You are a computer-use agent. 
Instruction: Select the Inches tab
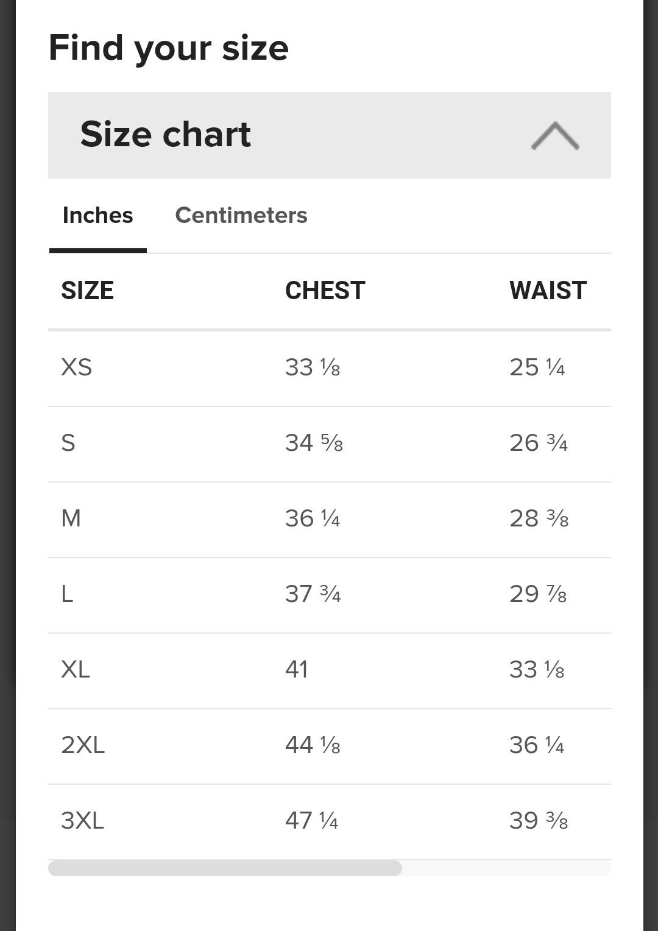pyautogui.click(x=97, y=215)
